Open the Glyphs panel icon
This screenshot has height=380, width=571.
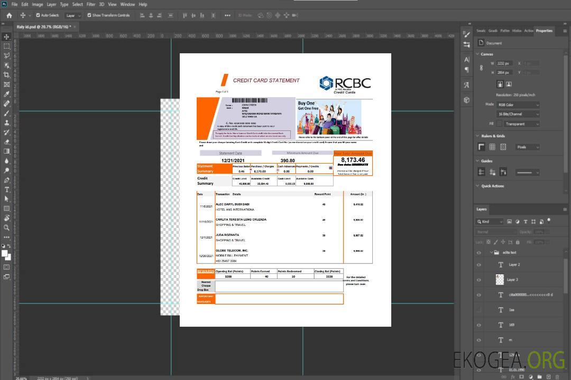[466, 85]
